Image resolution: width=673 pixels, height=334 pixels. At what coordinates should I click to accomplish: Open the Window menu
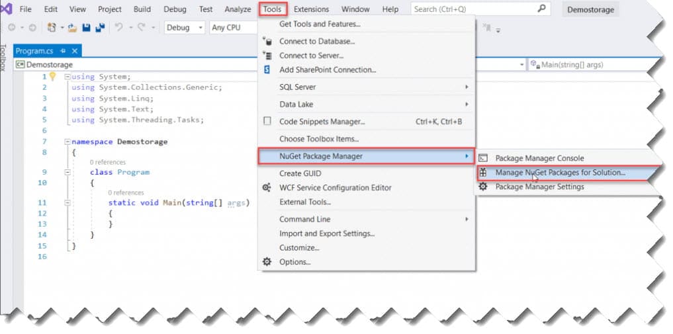tap(355, 9)
